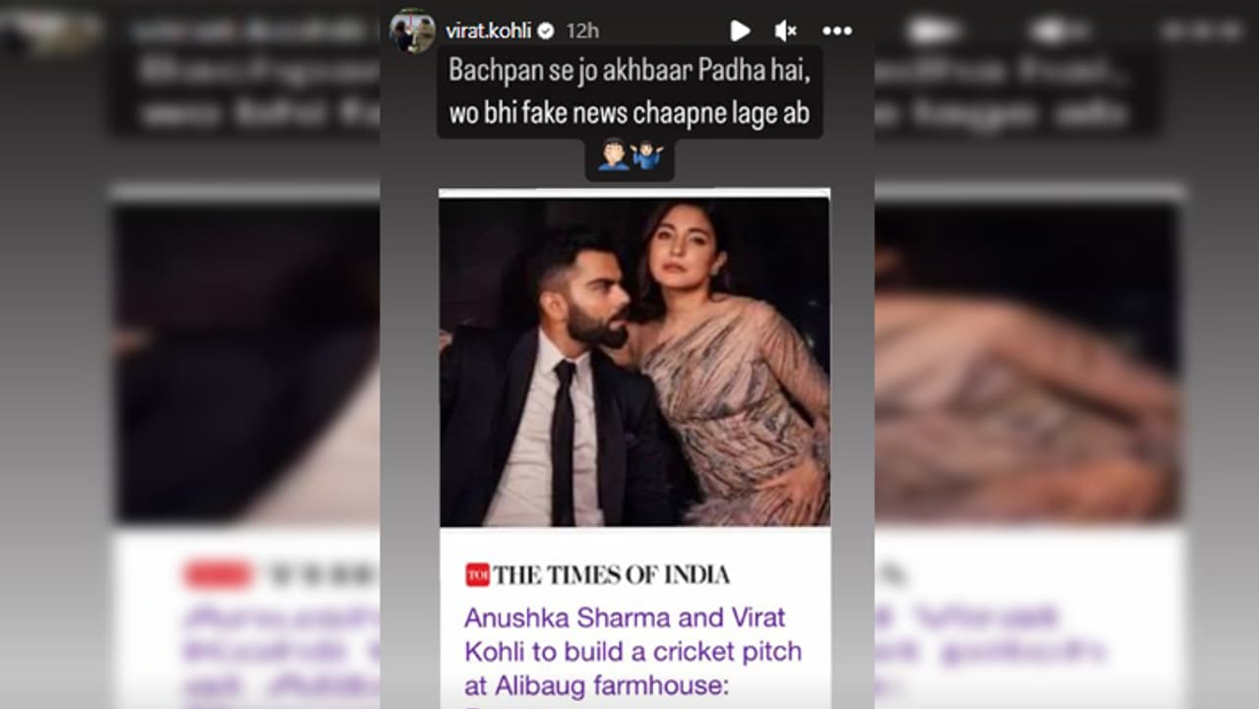Open virat.kohli's profile picture avatar
Screen dimensions: 1259x709
(x=412, y=31)
